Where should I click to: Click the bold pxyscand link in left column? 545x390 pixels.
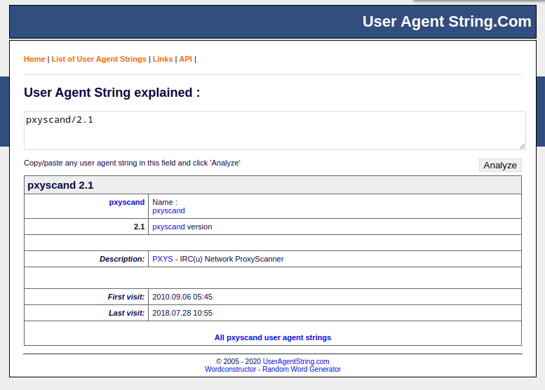coord(127,202)
